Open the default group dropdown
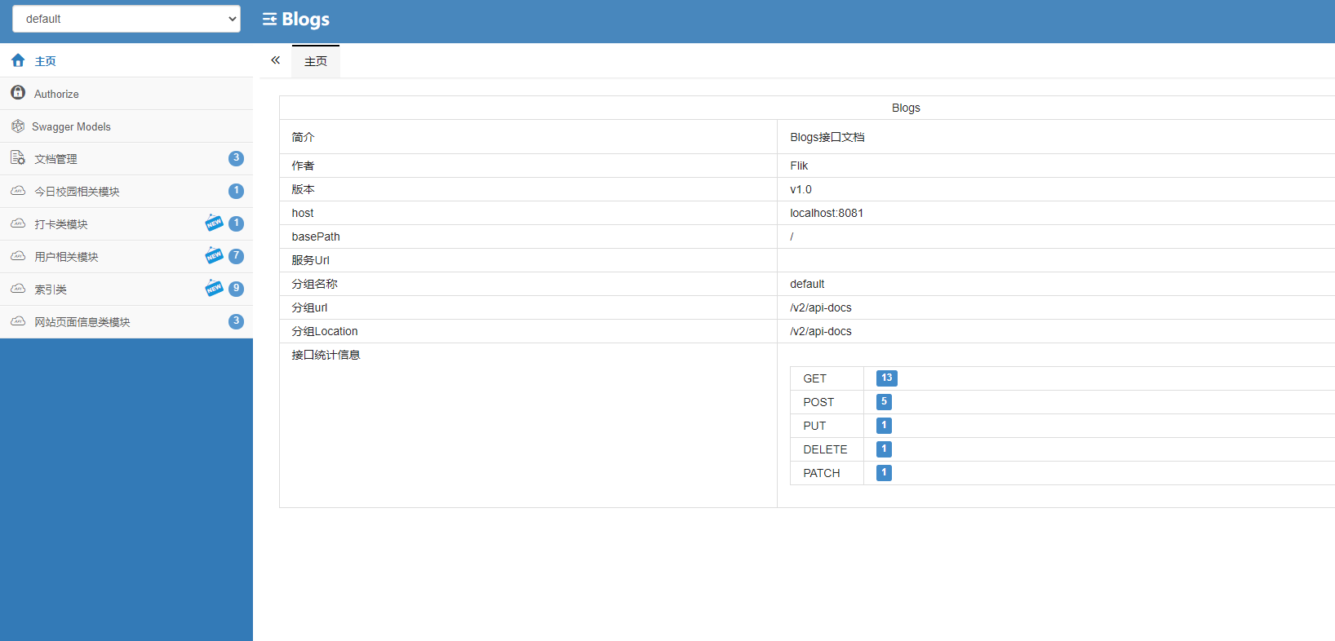This screenshot has height=641, width=1335. click(126, 19)
